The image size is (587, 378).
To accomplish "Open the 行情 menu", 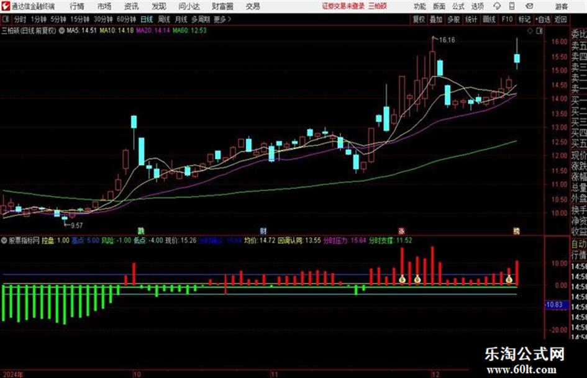I will pyautogui.click(x=77, y=6).
